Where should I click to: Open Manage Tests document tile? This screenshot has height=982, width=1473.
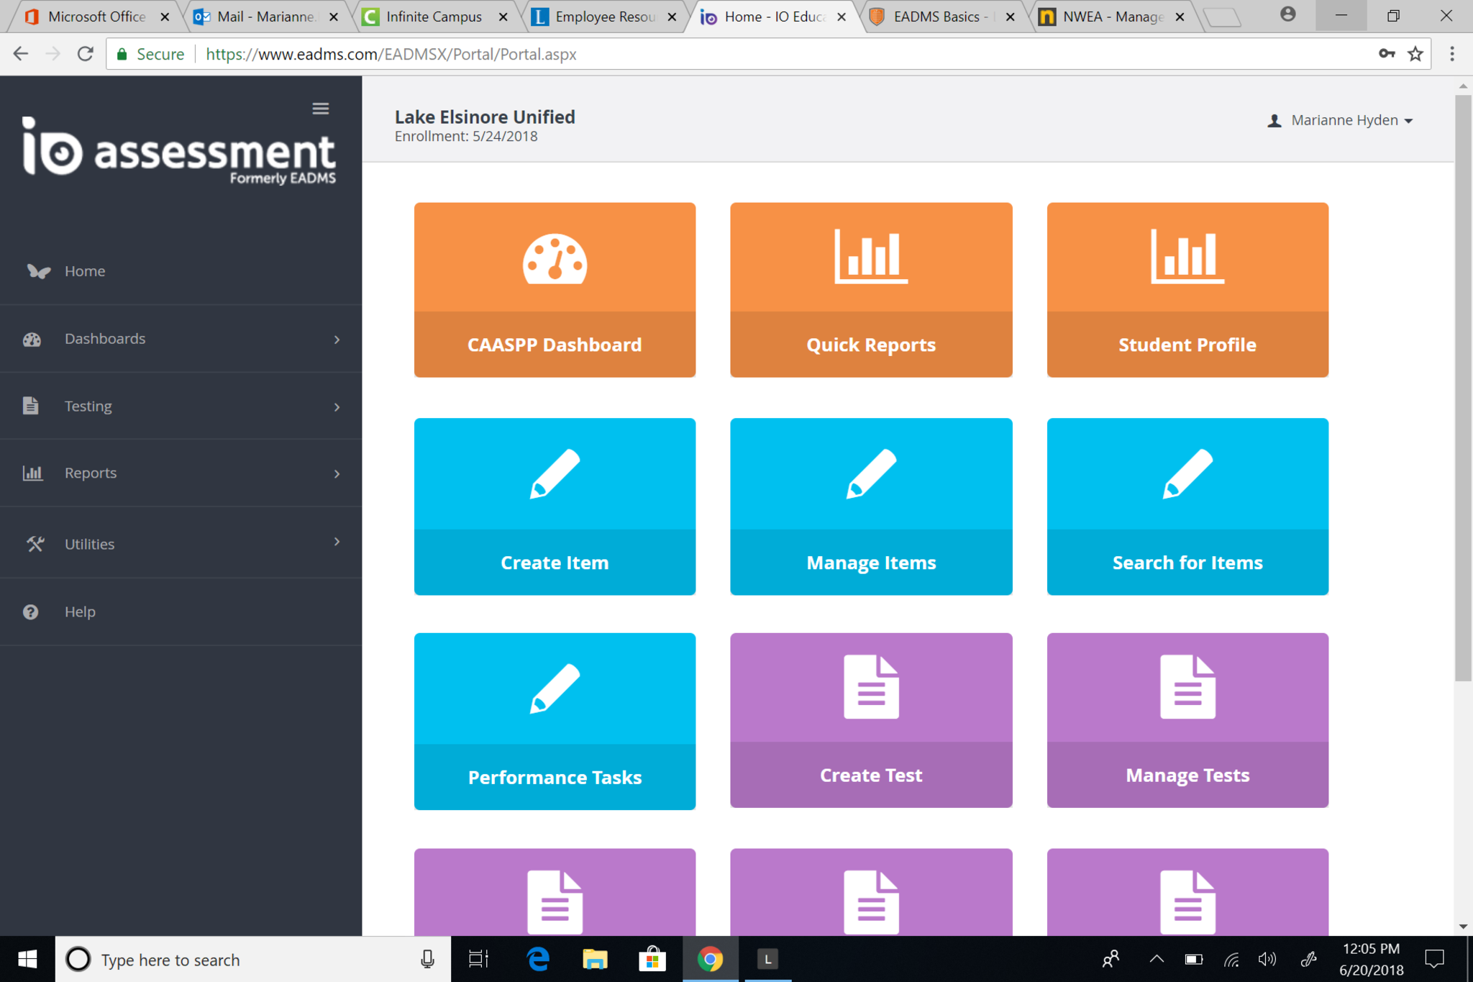click(x=1187, y=720)
